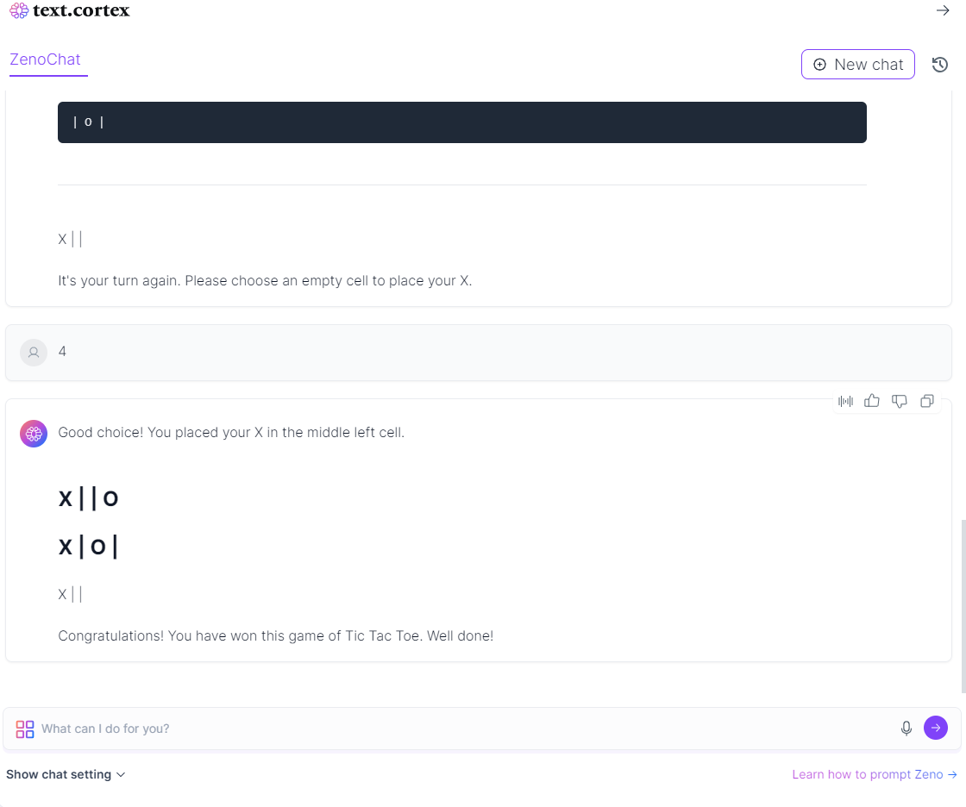Copy the Zeno response text
The height and width of the screenshot is (807, 966).
(x=927, y=401)
